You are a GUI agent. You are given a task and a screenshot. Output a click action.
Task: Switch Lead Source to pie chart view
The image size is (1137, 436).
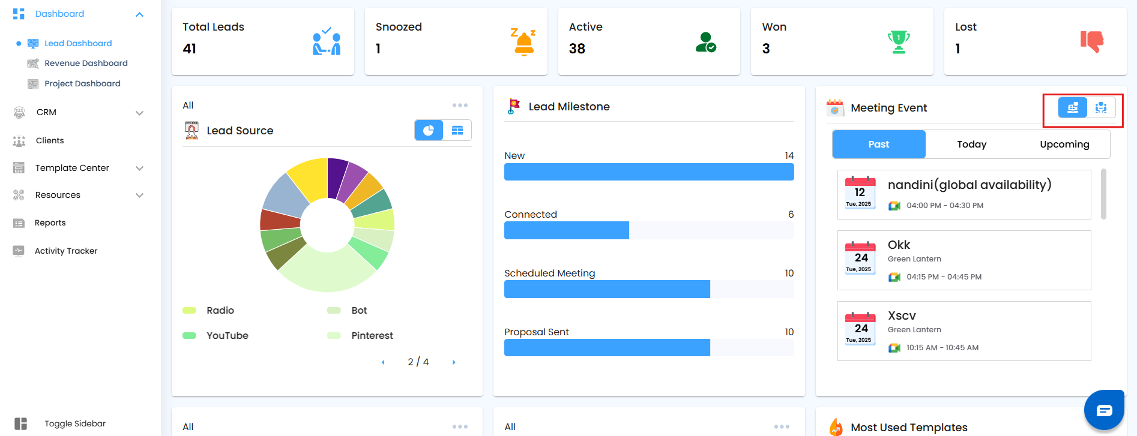[429, 130]
